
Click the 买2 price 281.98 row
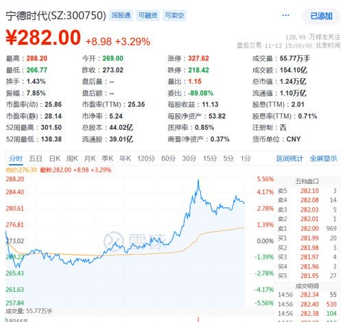(x=307, y=248)
